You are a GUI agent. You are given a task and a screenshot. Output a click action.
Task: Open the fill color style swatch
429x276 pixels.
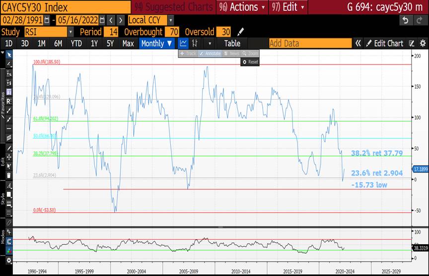coord(9,195)
